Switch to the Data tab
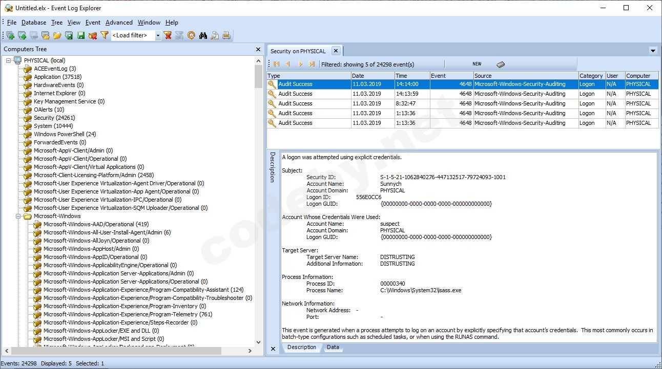Image resolution: width=662 pixels, height=369 pixels. [x=333, y=347]
